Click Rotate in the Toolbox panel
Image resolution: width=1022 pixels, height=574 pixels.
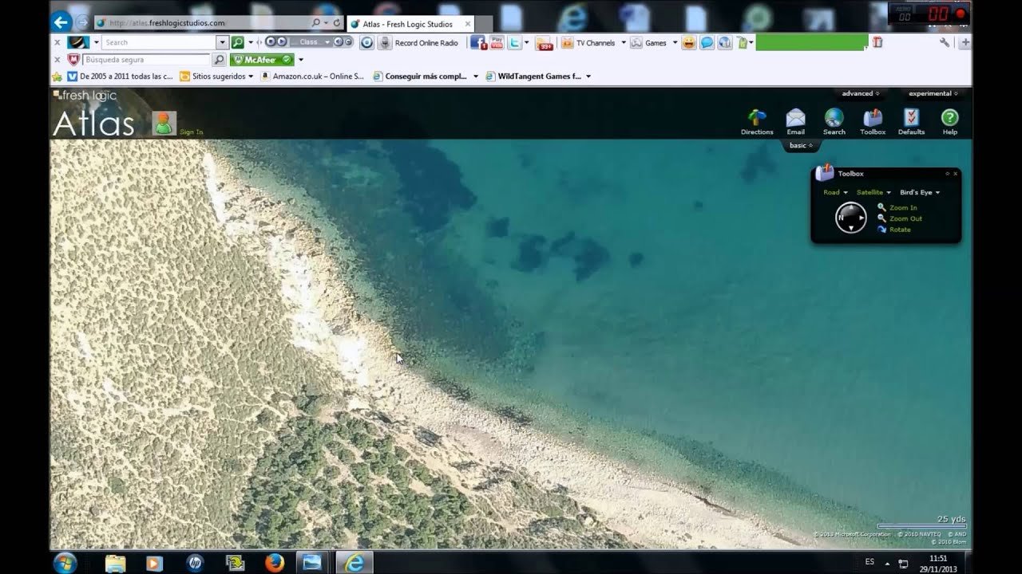(899, 230)
